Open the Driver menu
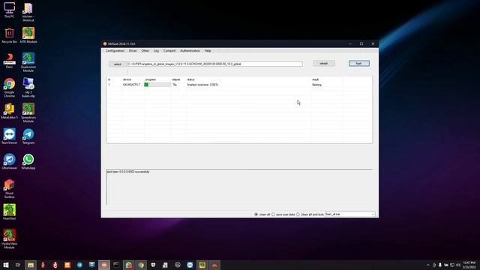Screen dimensions: 480x270 (133, 51)
